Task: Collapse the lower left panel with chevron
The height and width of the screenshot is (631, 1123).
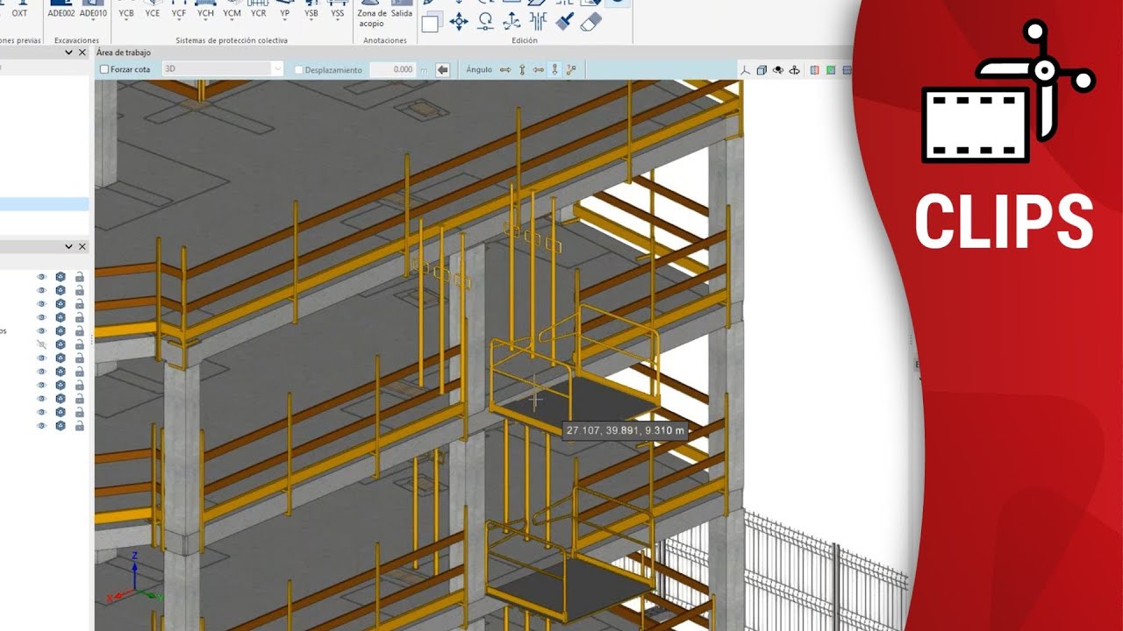Action: [x=68, y=247]
